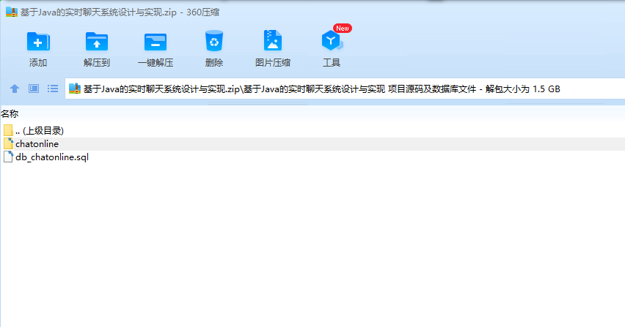Click the chatonline folder icon
The width and height of the screenshot is (625, 327).
click(8, 143)
